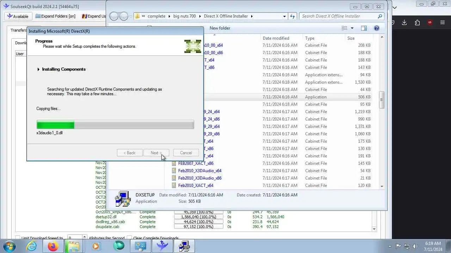Toggle Limit Download Speed checkbox in Soulseek
Image resolution: width=451 pixels, height=253 pixels.
click(18, 238)
